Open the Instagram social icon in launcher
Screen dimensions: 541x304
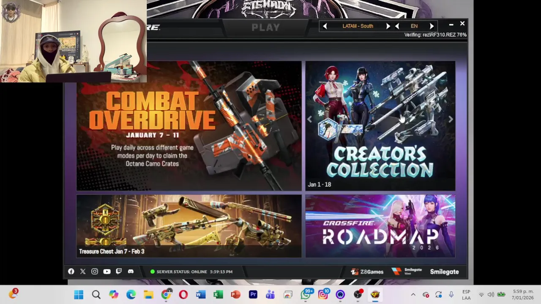coord(95,271)
